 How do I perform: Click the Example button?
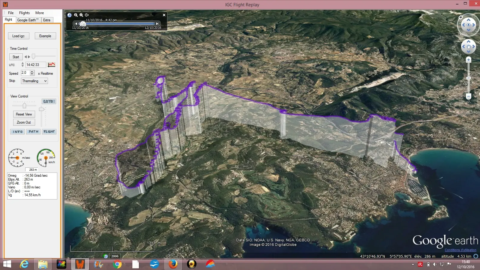(x=45, y=36)
